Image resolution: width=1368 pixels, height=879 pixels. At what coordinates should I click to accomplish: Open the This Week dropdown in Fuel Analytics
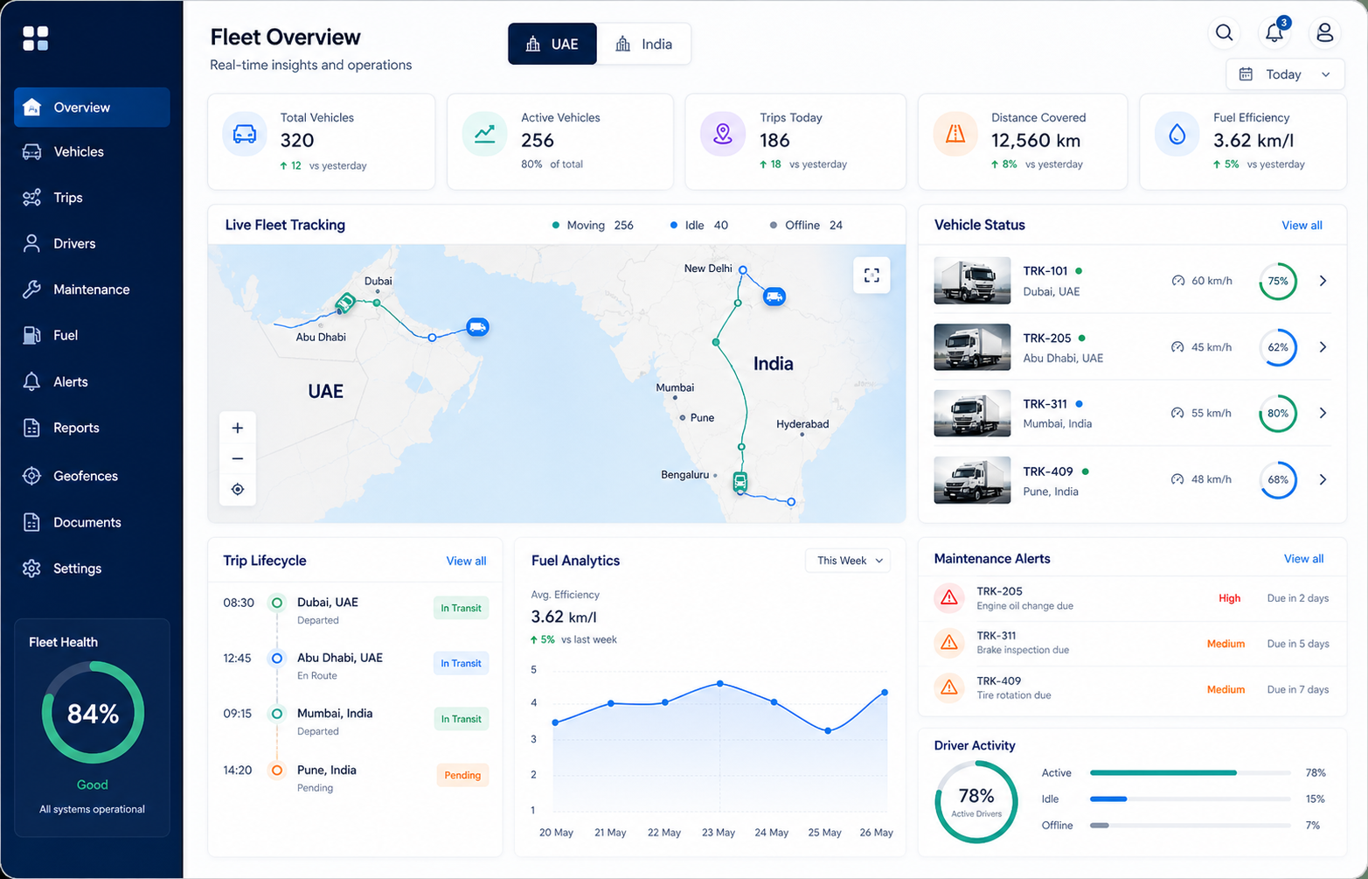(x=848, y=561)
